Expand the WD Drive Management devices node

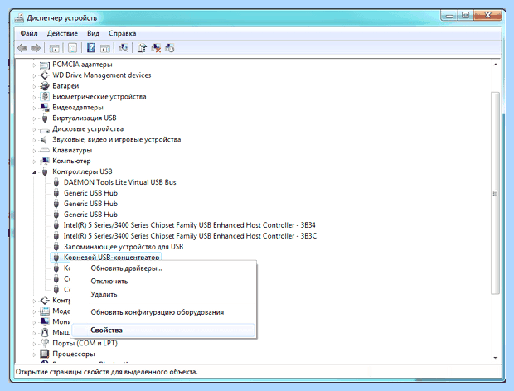point(34,75)
